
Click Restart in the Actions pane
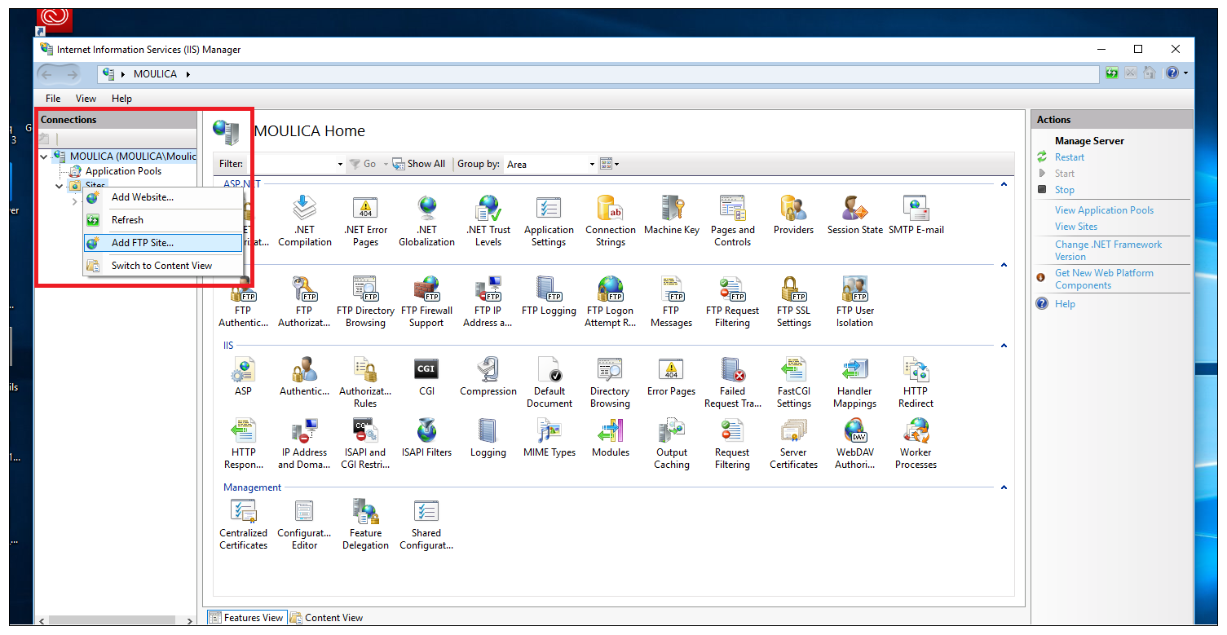click(x=1070, y=157)
